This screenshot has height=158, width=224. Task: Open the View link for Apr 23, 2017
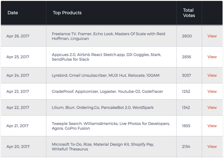(x=212, y=91)
